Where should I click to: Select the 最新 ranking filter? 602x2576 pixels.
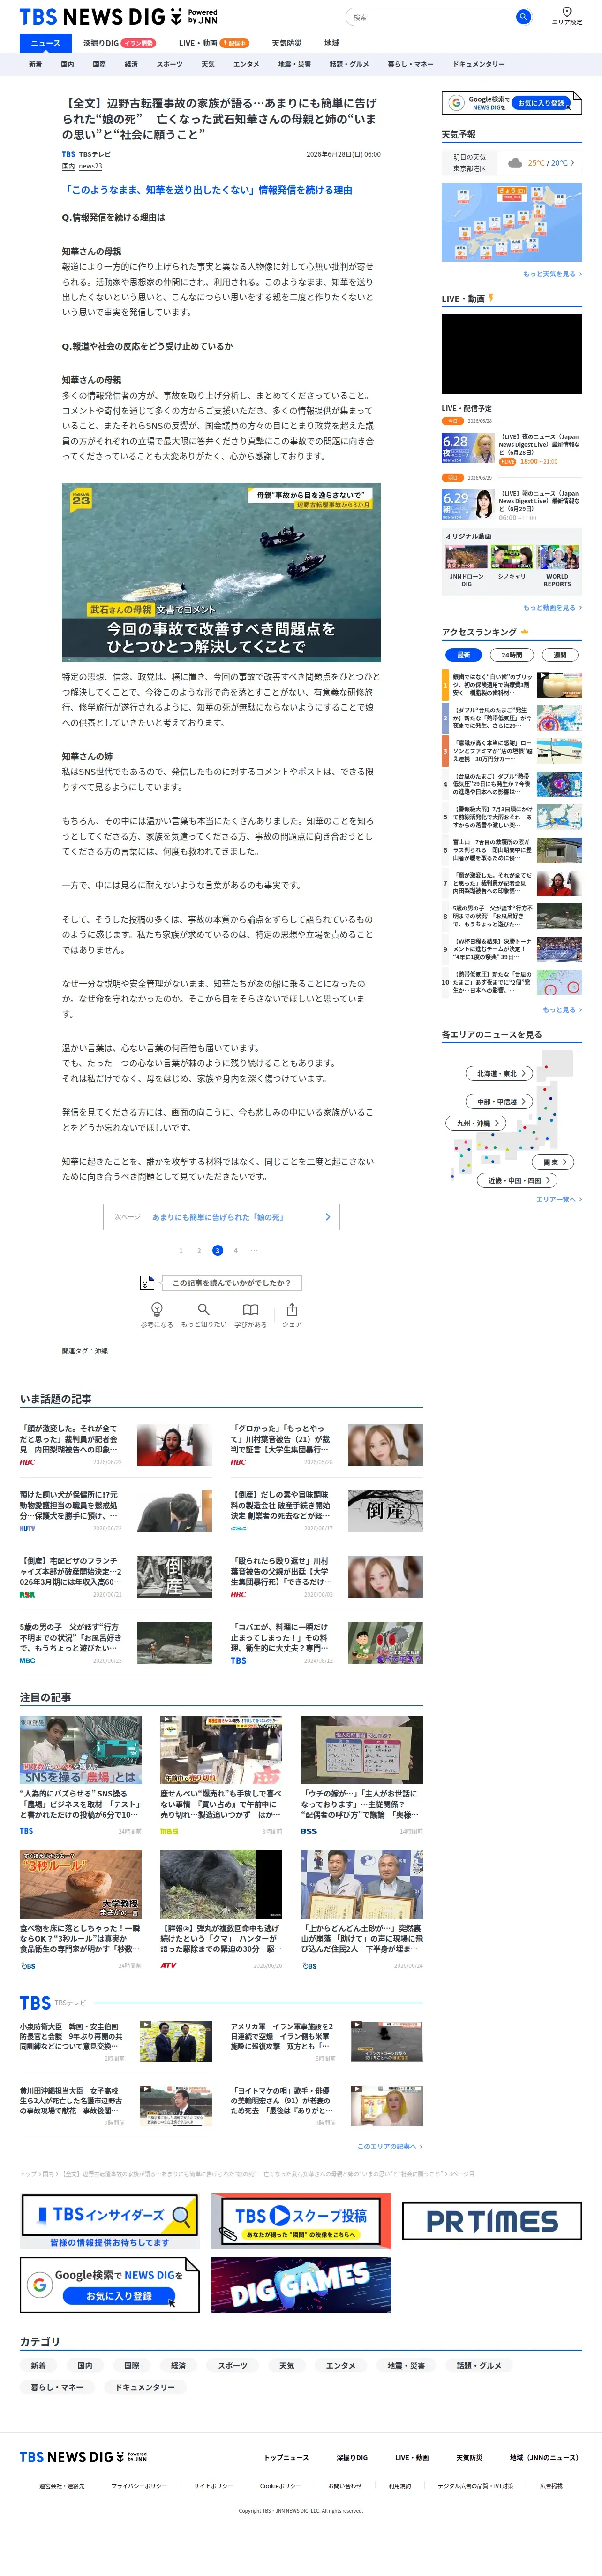463,655
